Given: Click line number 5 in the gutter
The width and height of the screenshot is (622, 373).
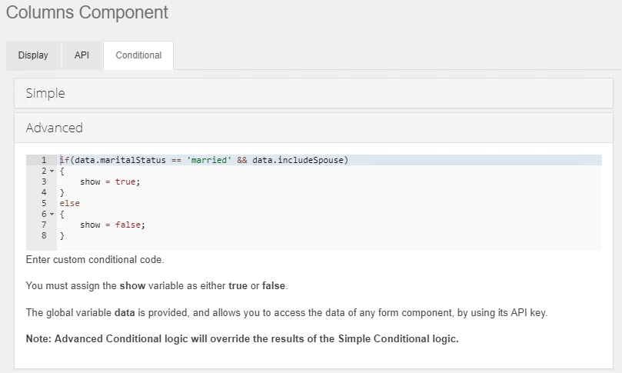Looking at the screenshot, I should pyautogui.click(x=45, y=203).
